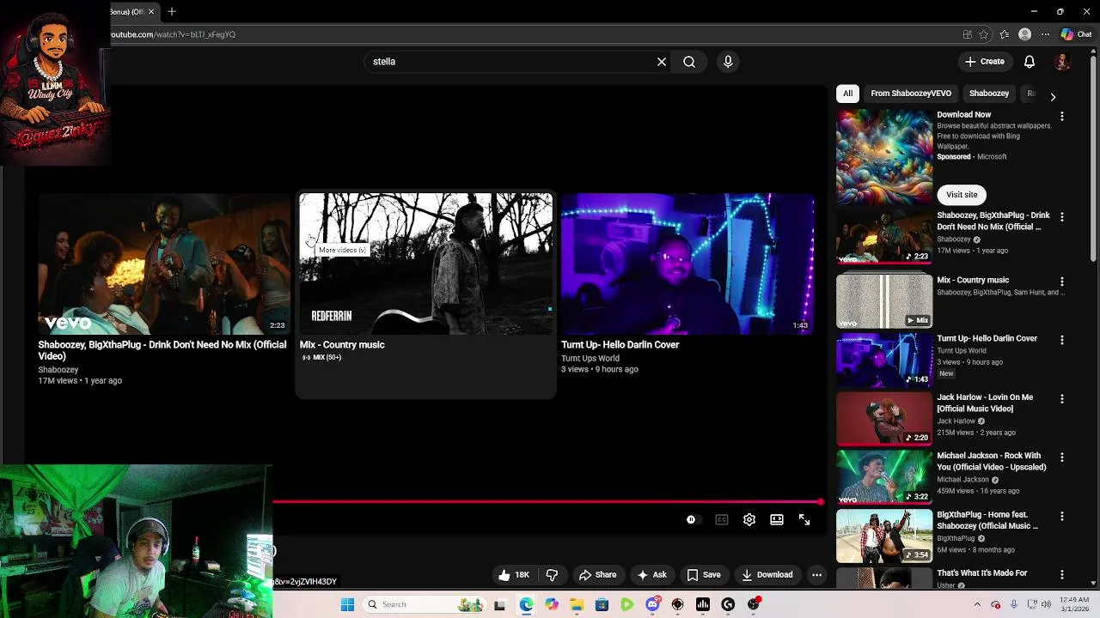The width and height of the screenshot is (1100, 618).
Task: Enter full screen video mode
Action: point(804,519)
